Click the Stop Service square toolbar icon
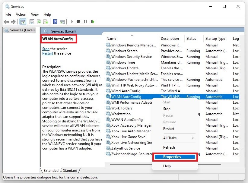The height and width of the screenshot is (183, 248). tap(78, 22)
